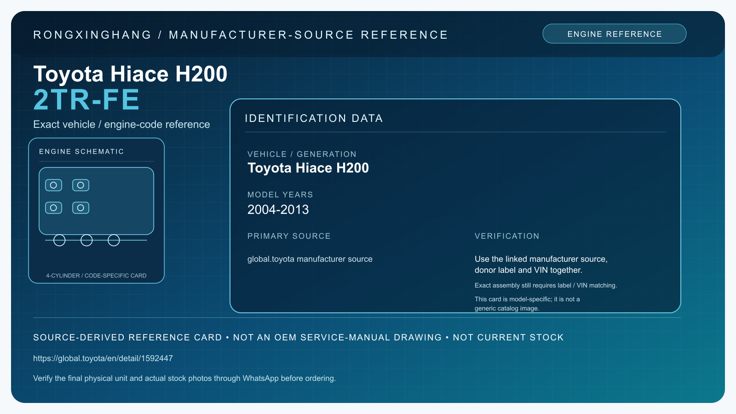Click the Toyota Hiace H200 main title
Image resolution: width=736 pixels, height=414 pixels.
coord(130,74)
